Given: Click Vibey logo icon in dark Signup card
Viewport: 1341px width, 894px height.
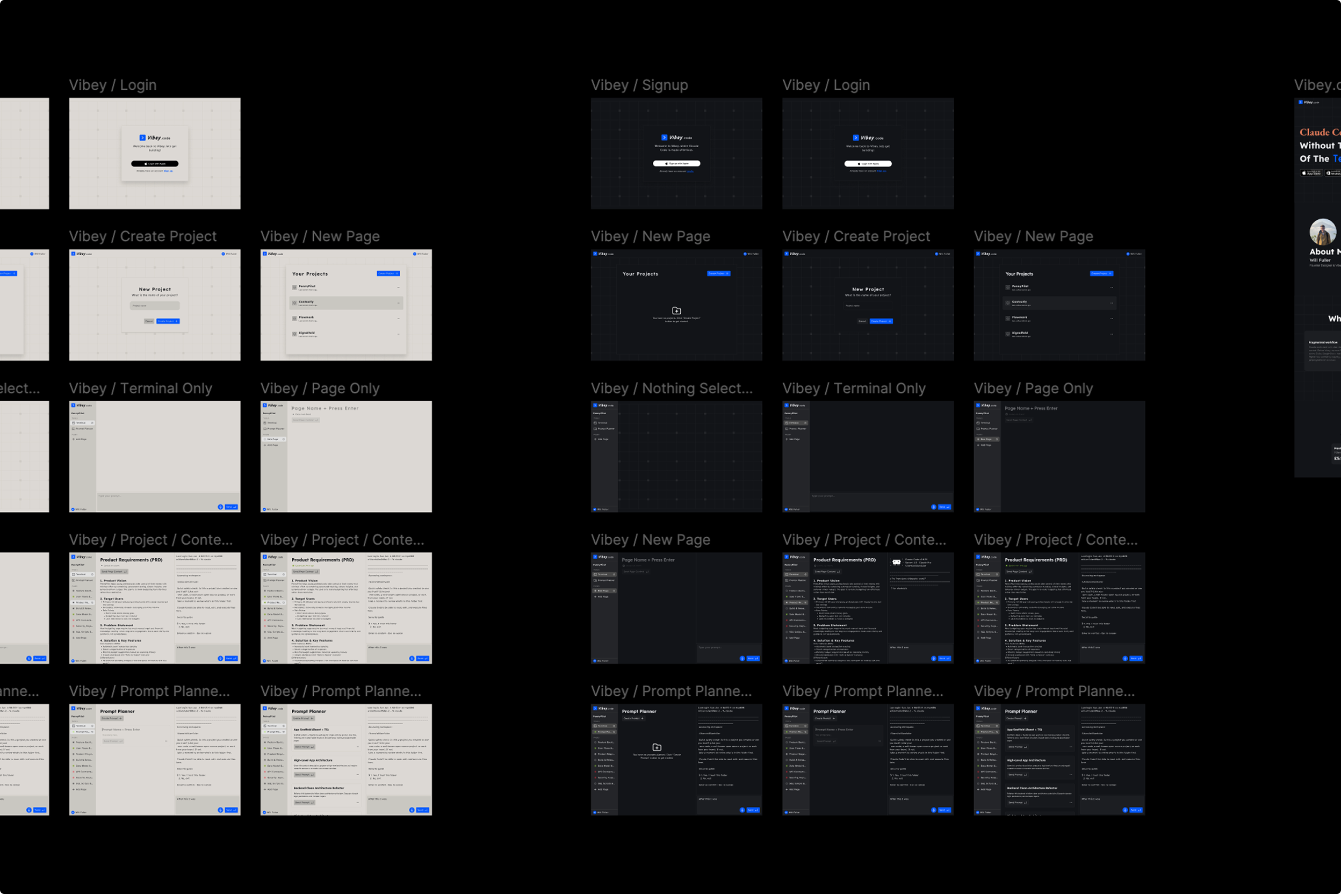Looking at the screenshot, I should (x=664, y=138).
